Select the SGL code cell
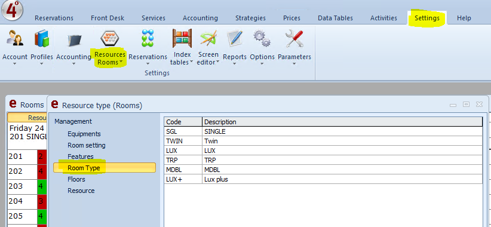491x227 pixels. pyautogui.click(x=183, y=131)
